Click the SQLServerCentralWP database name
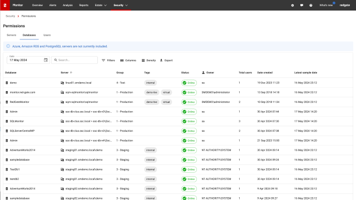The width and height of the screenshot is (356, 200). tap(22, 131)
